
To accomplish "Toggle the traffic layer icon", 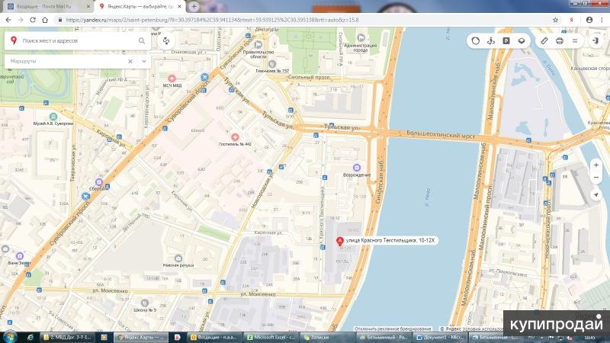I will point(476,40).
